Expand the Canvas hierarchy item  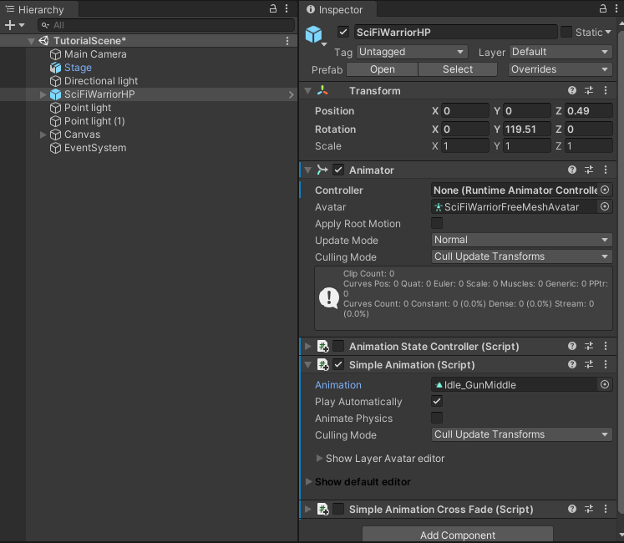pyautogui.click(x=43, y=134)
